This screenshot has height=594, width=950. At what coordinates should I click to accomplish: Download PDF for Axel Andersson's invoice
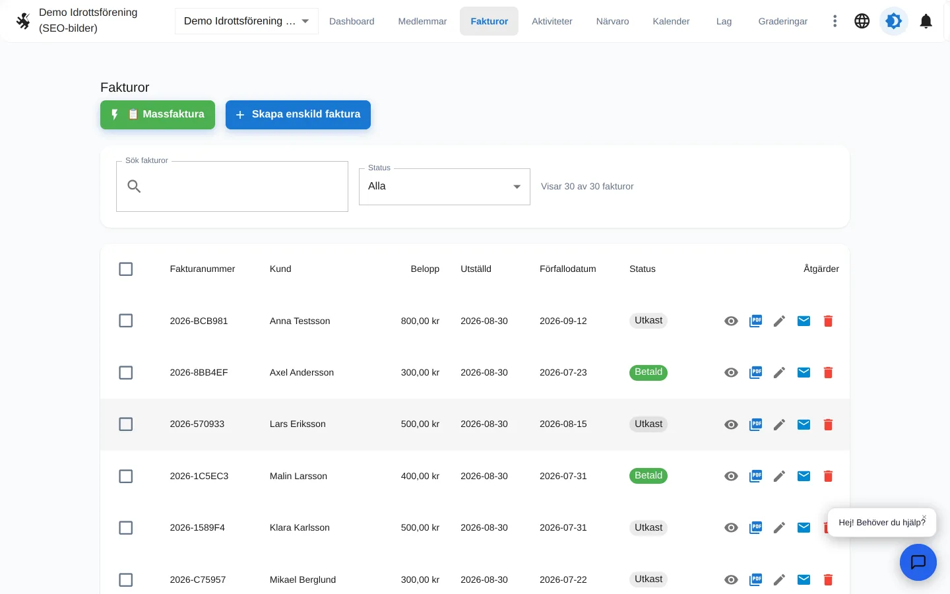tap(755, 373)
